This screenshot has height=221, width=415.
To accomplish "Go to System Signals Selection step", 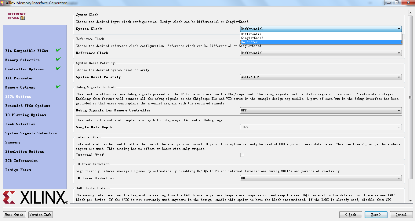I will [x=31, y=133].
